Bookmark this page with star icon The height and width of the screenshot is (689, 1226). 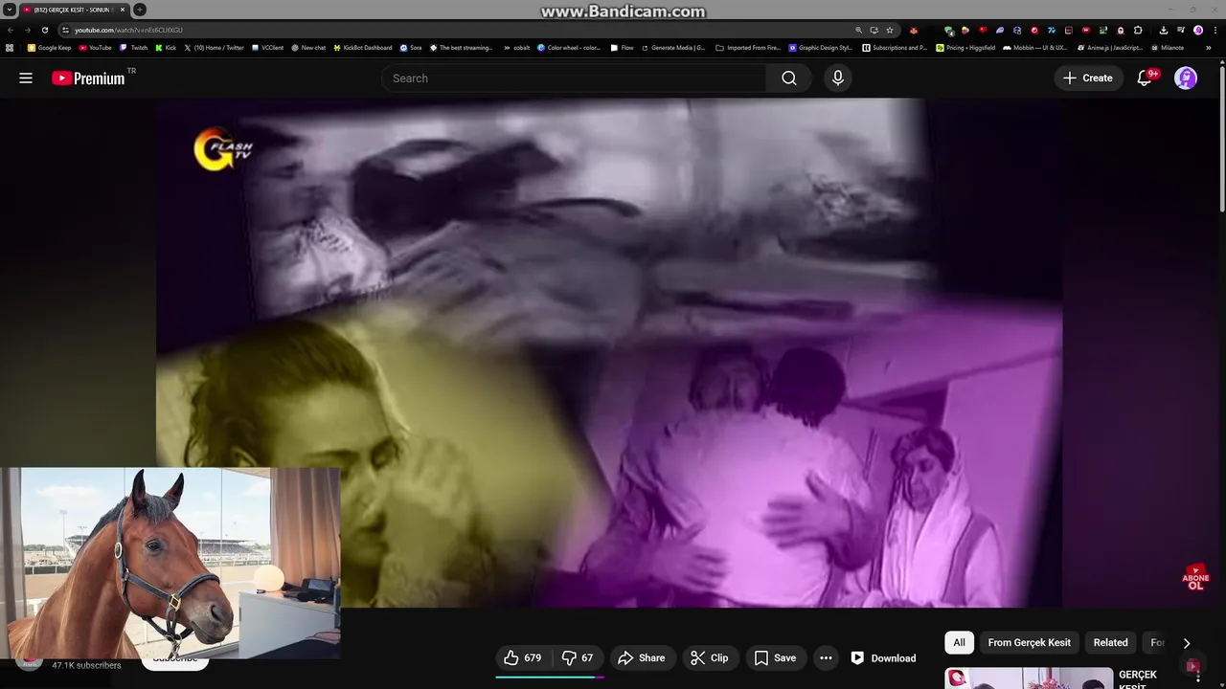tap(890, 30)
